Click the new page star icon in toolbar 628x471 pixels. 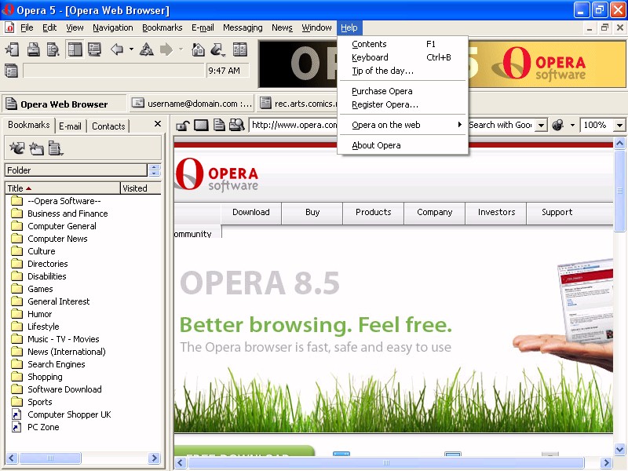point(12,49)
